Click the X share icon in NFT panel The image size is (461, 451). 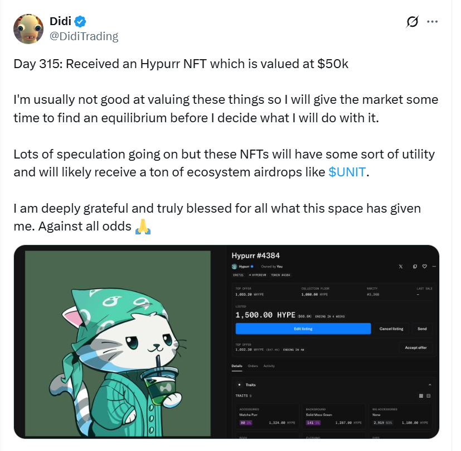click(401, 267)
